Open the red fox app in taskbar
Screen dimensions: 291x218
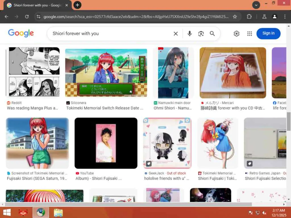click(x=23, y=213)
